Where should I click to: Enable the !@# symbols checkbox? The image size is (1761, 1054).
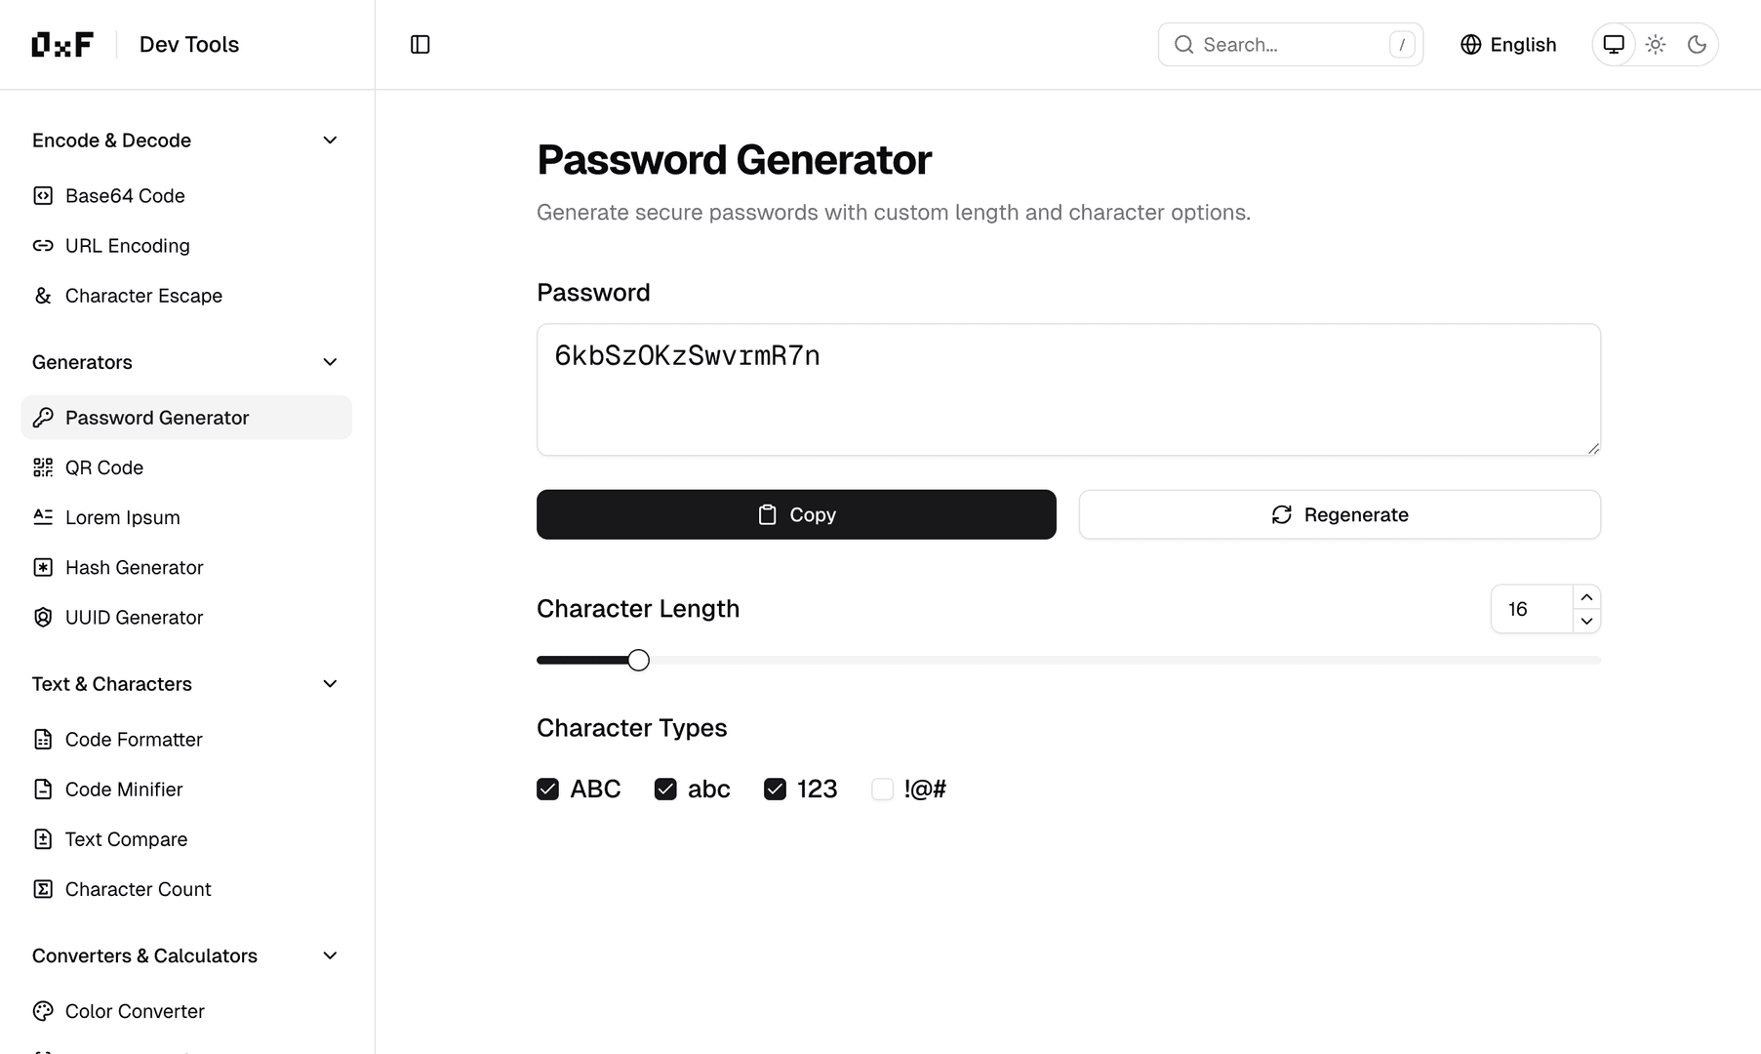pyautogui.click(x=882, y=789)
